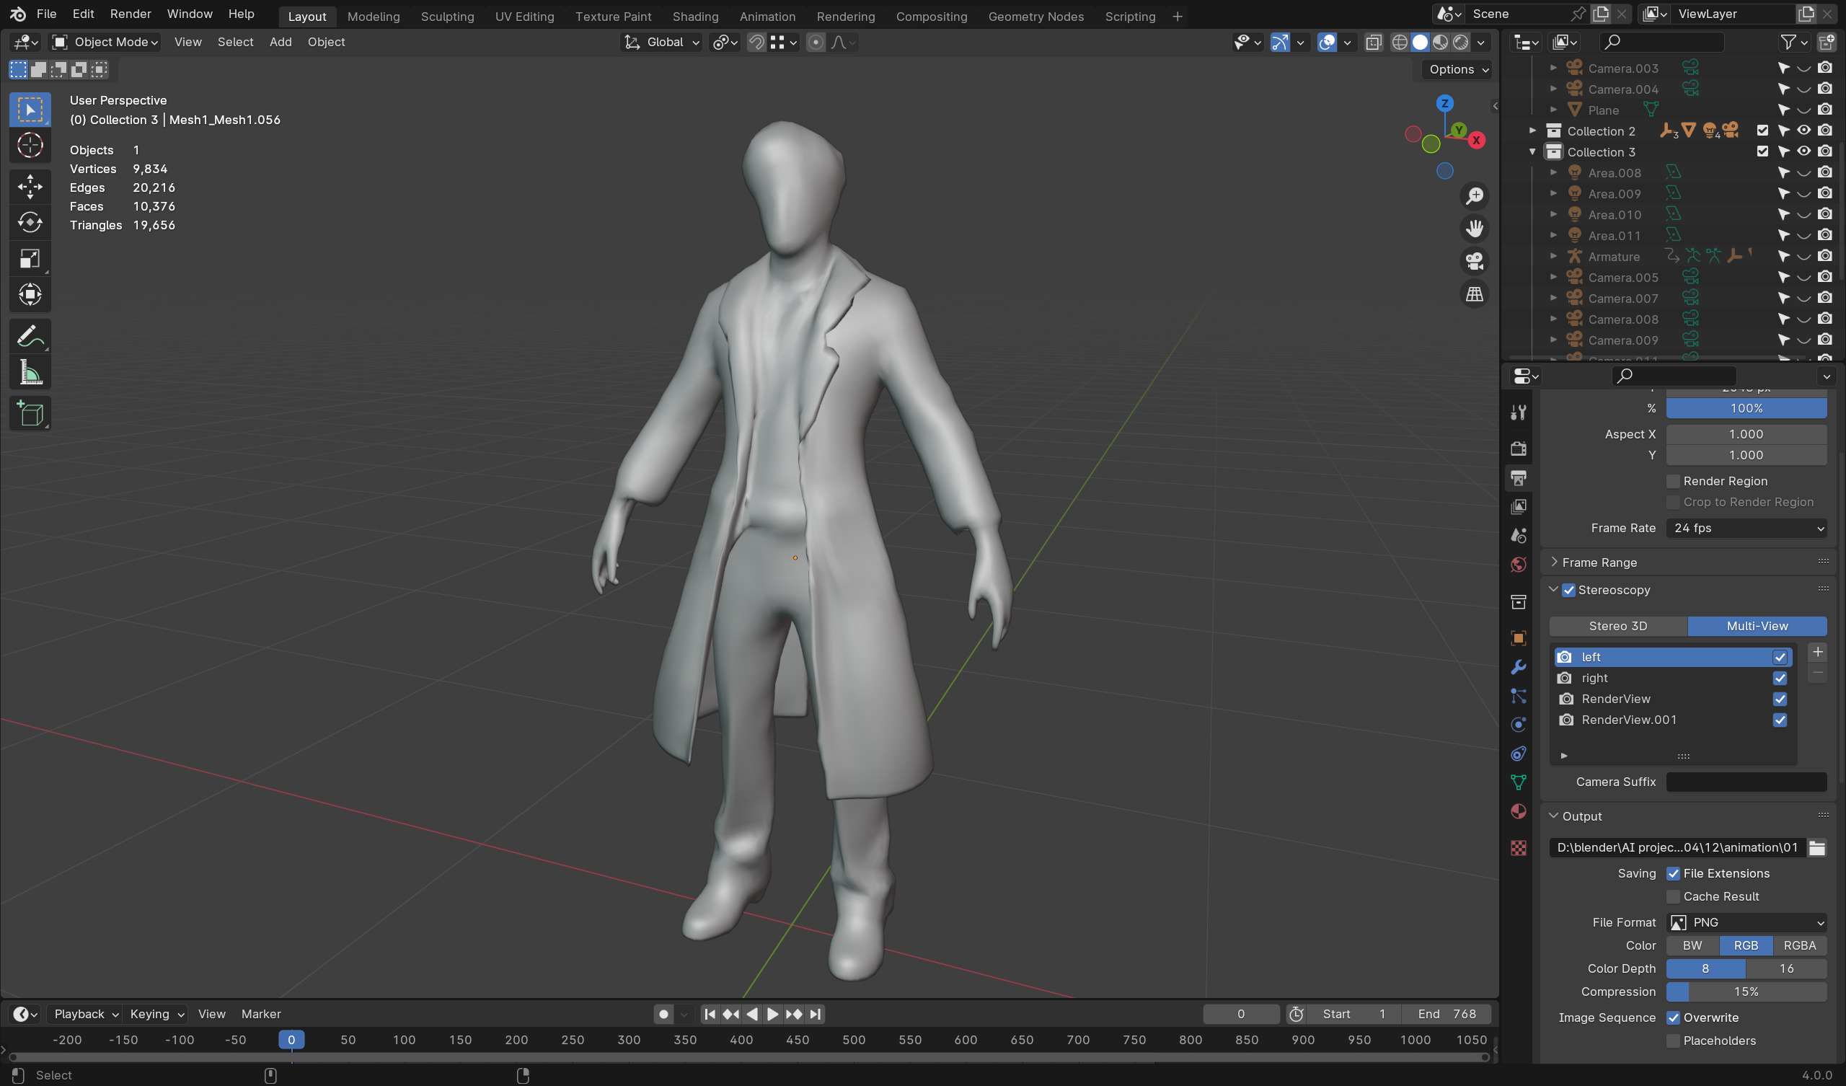This screenshot has height=1086, width=1846.
Task: Click the resolution percentage 100% slider
Action: point(1746,408)
